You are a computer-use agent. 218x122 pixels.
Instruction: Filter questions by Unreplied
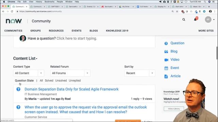tap(75, 81)
